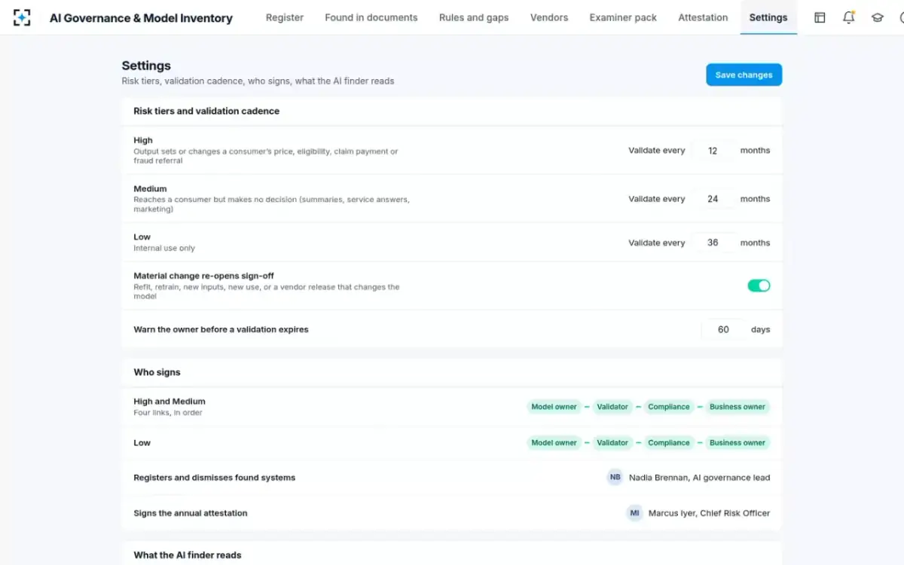Click 'Internal use only' description text
The image size is (904, 565).
(164, 248)
